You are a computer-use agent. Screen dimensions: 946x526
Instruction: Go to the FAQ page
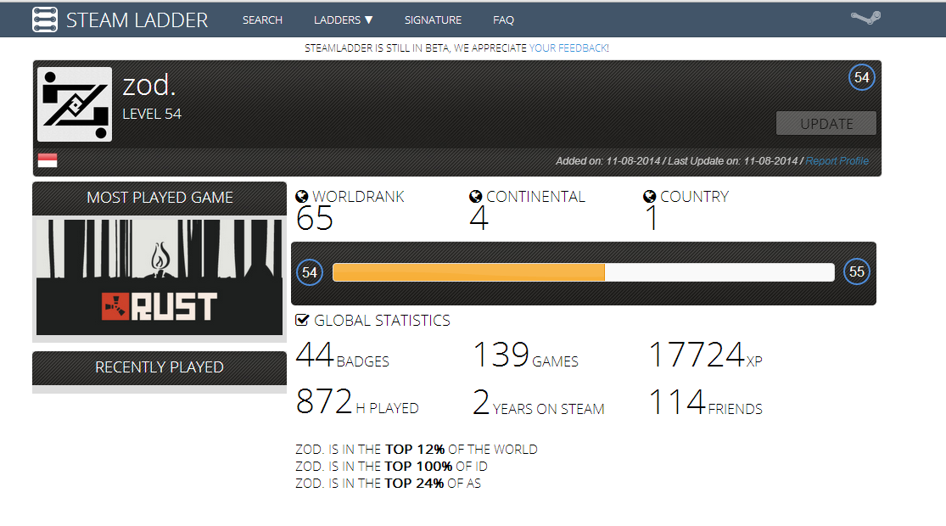[503, 20]
